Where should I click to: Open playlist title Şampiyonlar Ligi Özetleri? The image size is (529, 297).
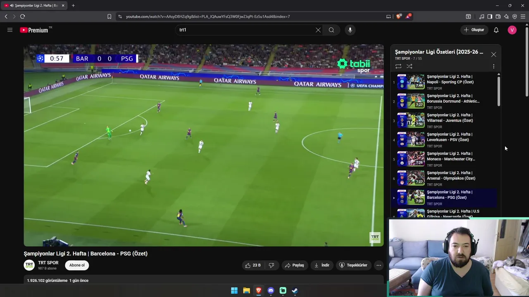439,52
